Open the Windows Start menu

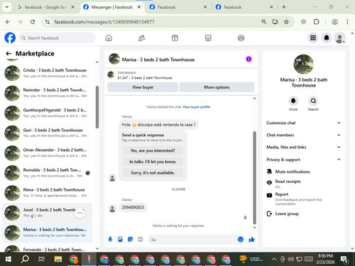pos(9,259)
